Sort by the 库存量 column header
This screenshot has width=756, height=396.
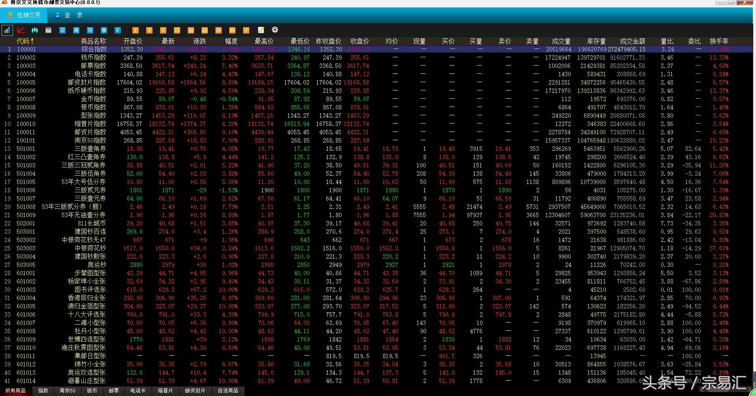[x=596, y=41]
